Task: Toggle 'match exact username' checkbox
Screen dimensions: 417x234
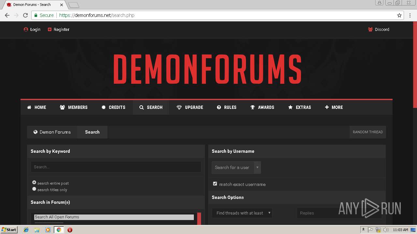Action: tap(215, 184)
